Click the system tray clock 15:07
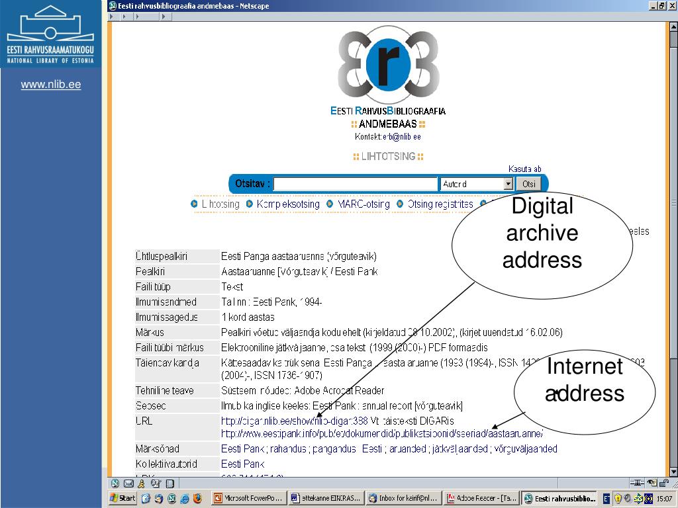This screenshot has height=508, width=678. pyautogui.click(x=665, y=499)
